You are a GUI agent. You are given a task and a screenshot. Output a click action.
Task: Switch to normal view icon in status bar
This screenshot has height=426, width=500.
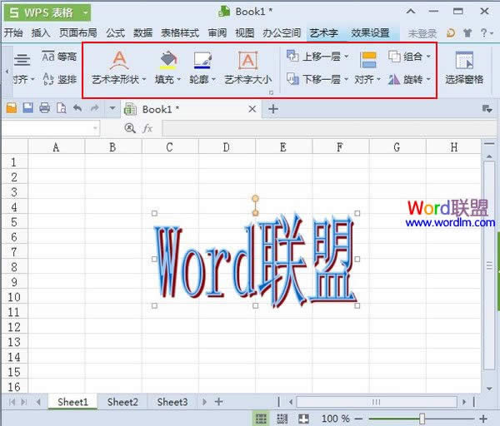261,419
